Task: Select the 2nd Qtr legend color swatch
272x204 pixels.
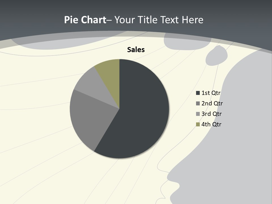Action: [x=198, y=103]
